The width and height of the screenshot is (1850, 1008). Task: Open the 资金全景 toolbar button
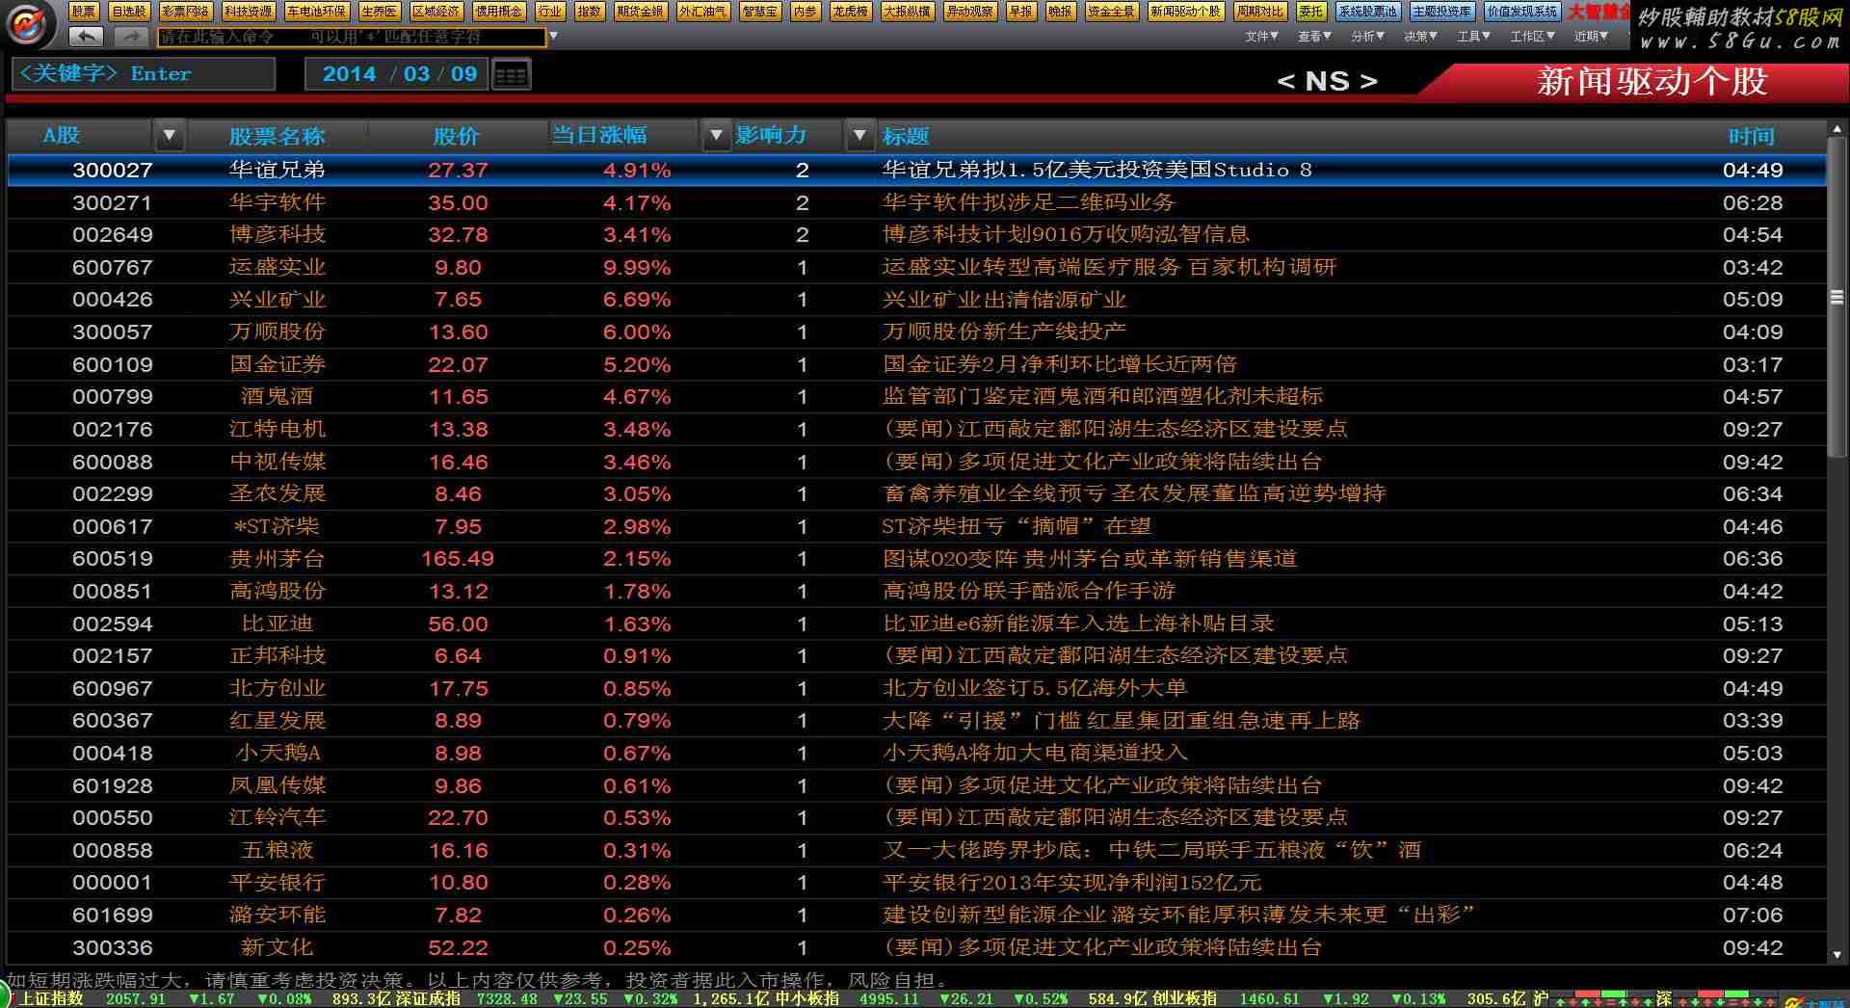tap(1111, 12)
